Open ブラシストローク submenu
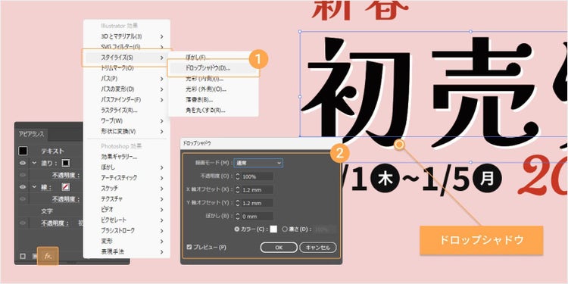This screenshot has height=284, width=568. pyautogui.click(x=126, y=230)
